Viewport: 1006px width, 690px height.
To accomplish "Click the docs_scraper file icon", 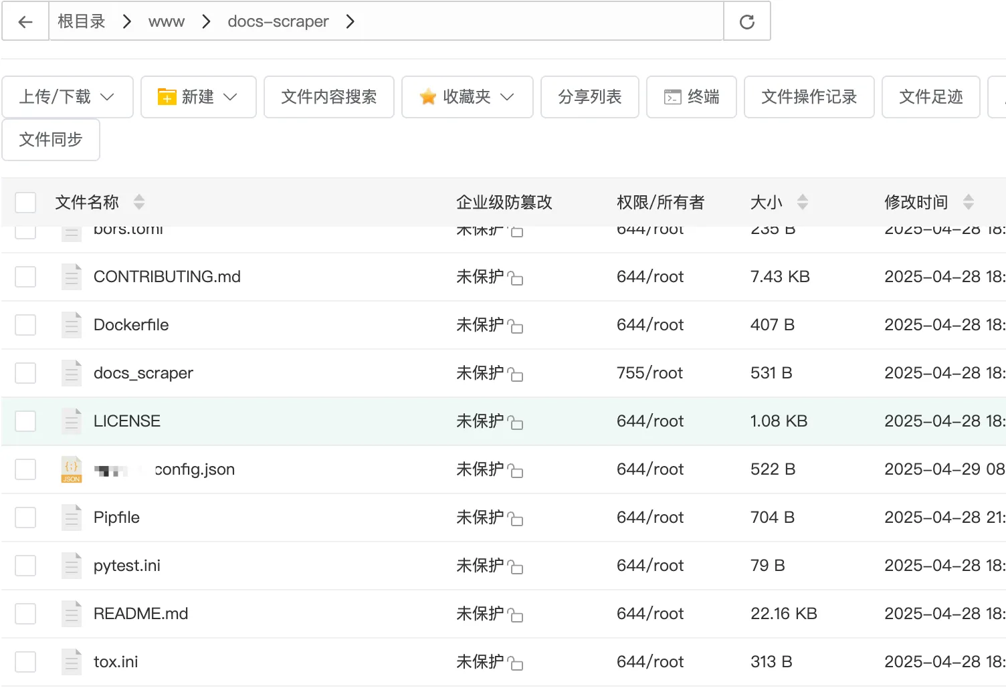I will click(72, 373).
